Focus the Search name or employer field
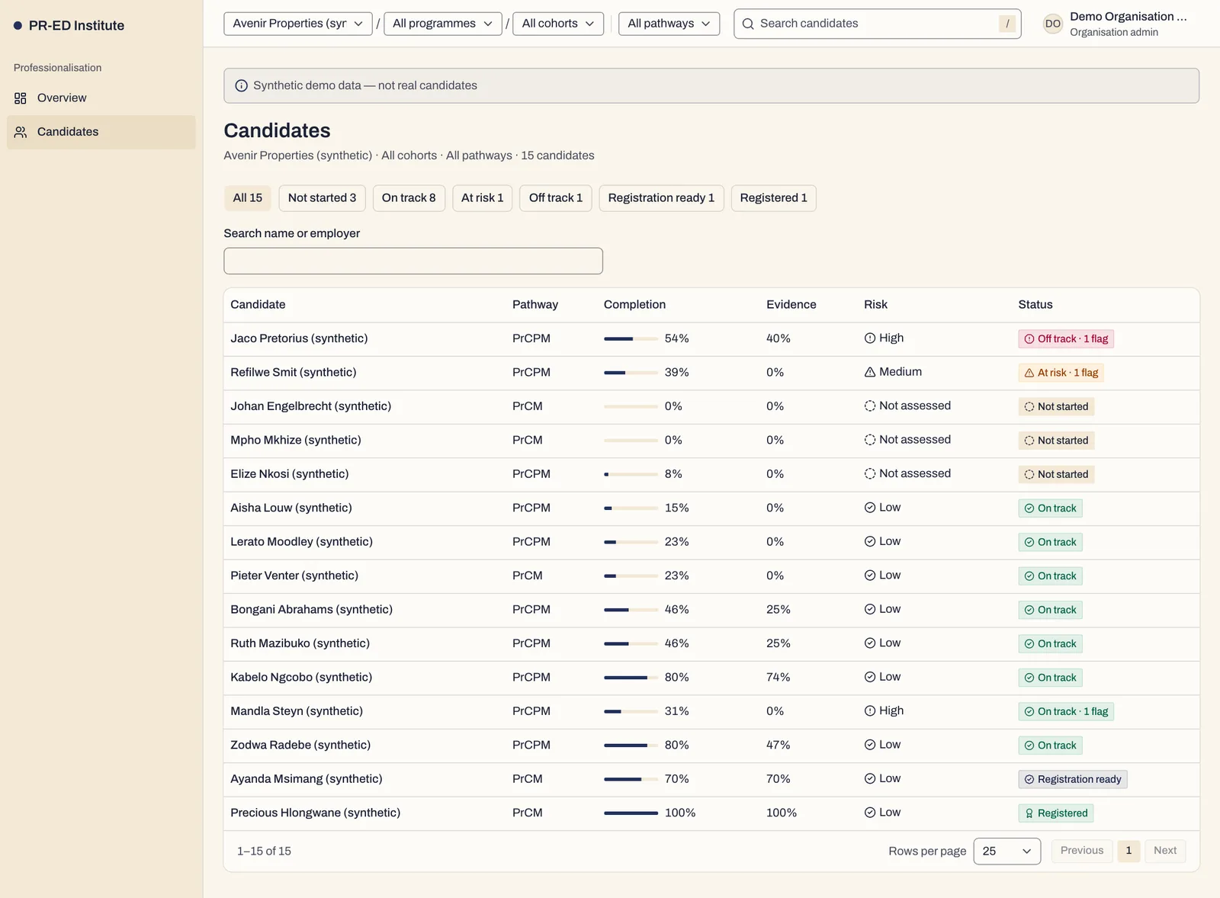 (413, 261)
